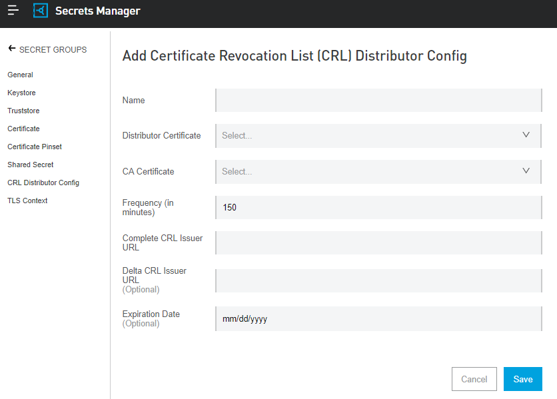Click the Save button
The height and width of the screenshot is (399, 557).
(522, 379)
